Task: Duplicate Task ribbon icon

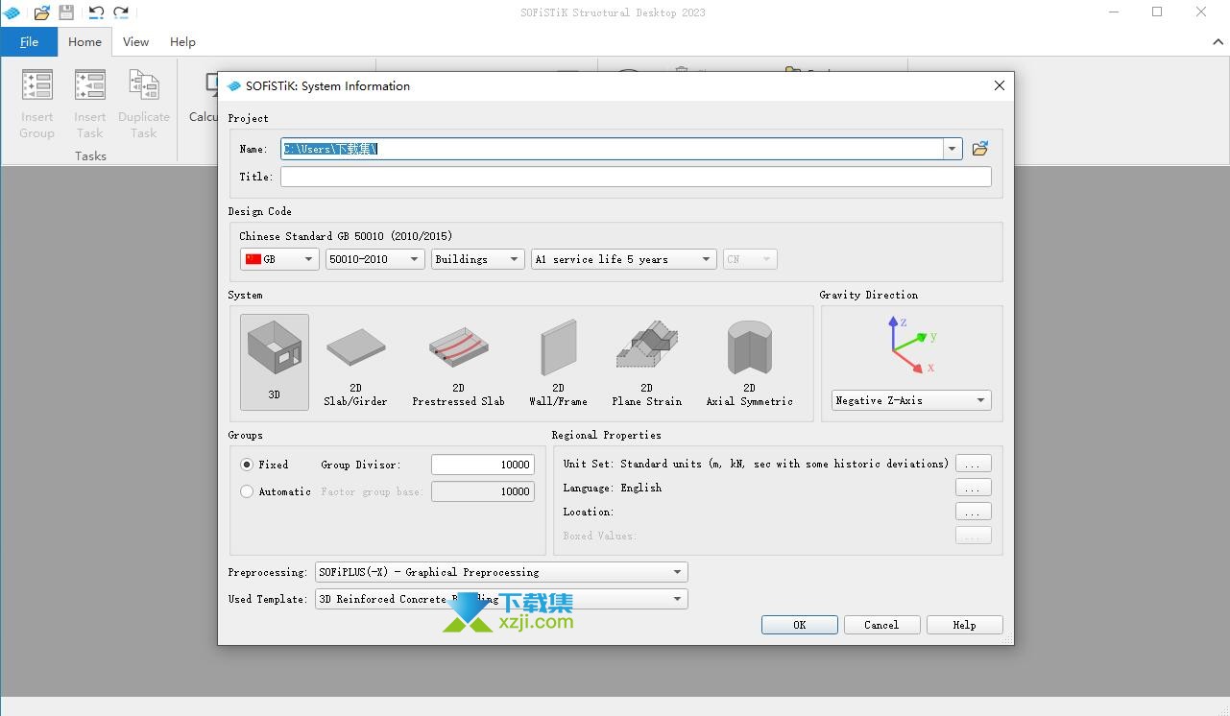Action: [144, 105]
